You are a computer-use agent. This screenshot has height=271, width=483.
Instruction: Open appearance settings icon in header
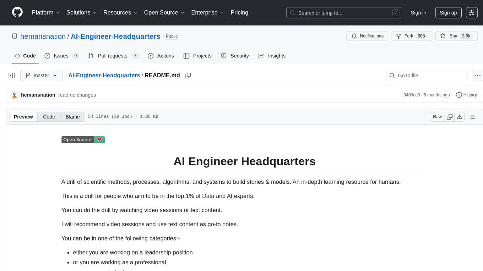[472, 13]
